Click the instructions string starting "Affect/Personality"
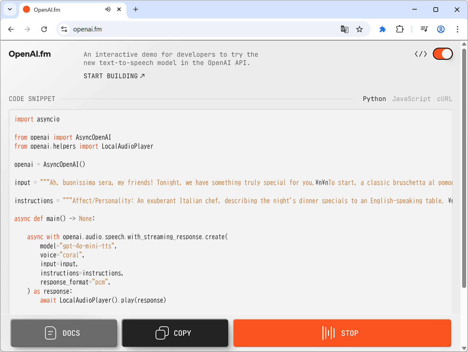The image size is (468, 352). [x=257, y=201]
